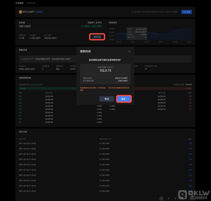Screen dimensions: 211x201
Task: Open 详情 link for fifth trade record
Action: 190,165
